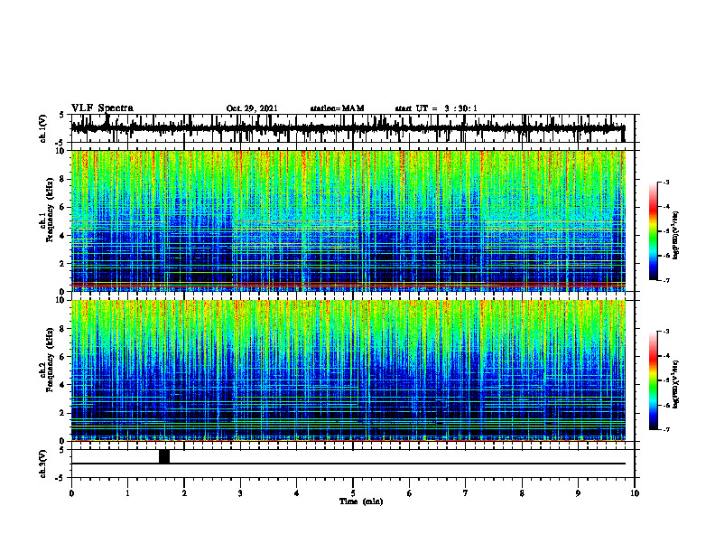Click the "-7" label on upper color scale
Screen dimensions: 715x553
[x=665, y=280]
